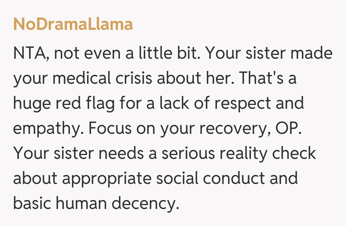The height and width of the screenshot is (226, 346).
Task: Click "Your sister made" on the first line
Action: coord(268,54)
